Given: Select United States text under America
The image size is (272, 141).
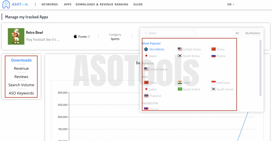Looking at the screenshot, I should click(x=158, y=69).
